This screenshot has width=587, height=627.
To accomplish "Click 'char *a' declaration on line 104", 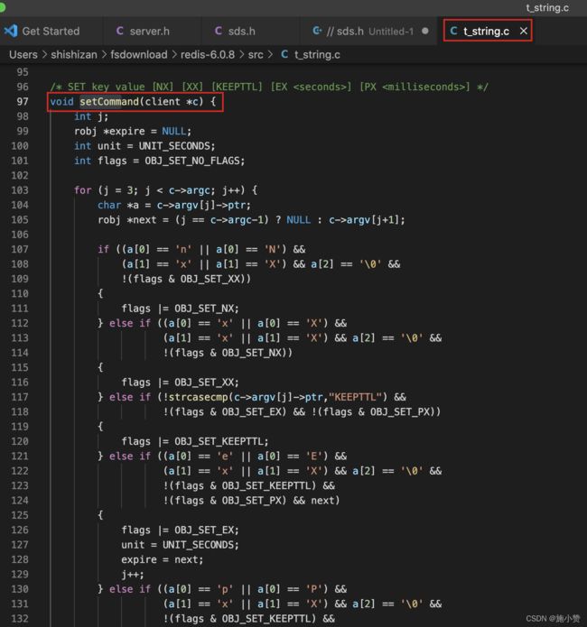I will tap(118, 205).
